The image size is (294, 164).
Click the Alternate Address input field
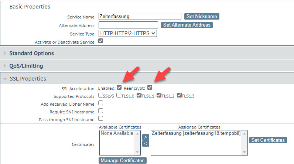click(x=129, y=25)
